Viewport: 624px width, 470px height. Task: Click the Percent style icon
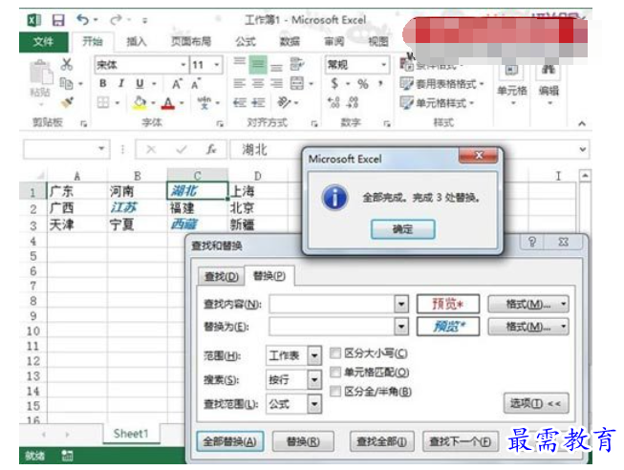[x=362, y=84]
